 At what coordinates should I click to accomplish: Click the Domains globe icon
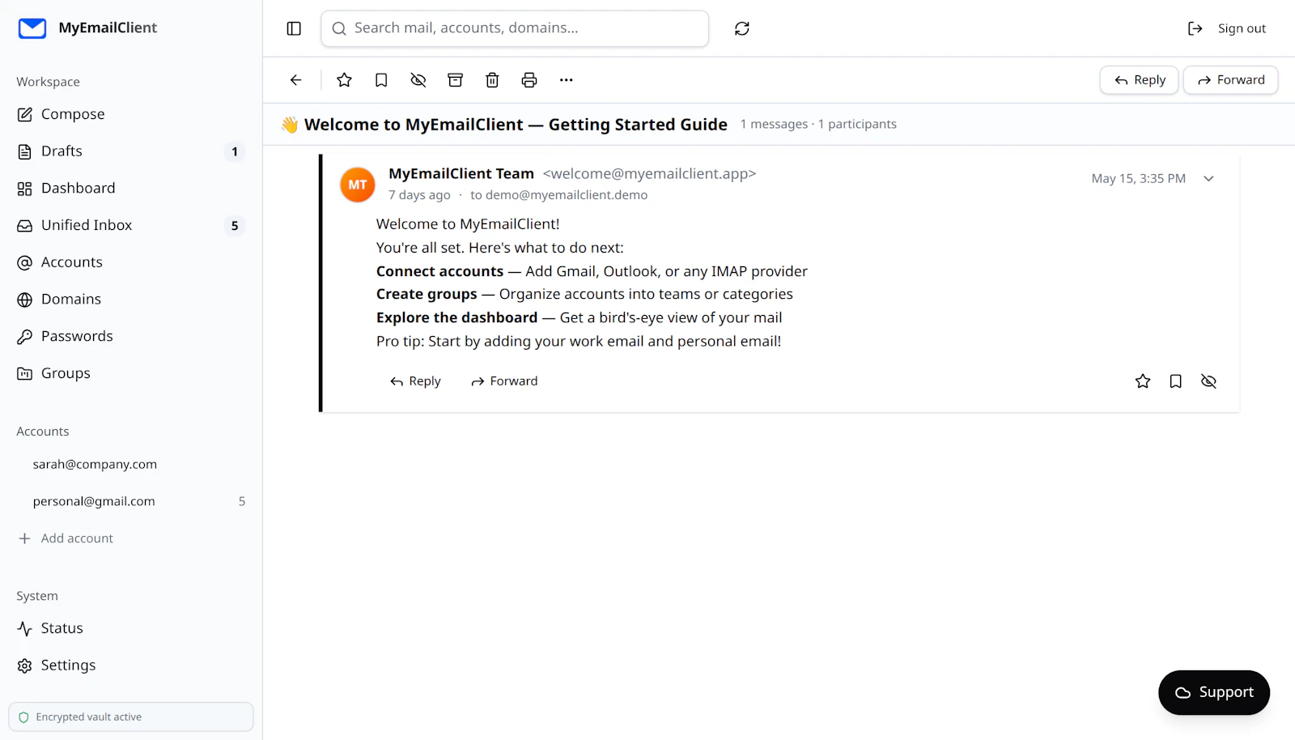(25, 300)
